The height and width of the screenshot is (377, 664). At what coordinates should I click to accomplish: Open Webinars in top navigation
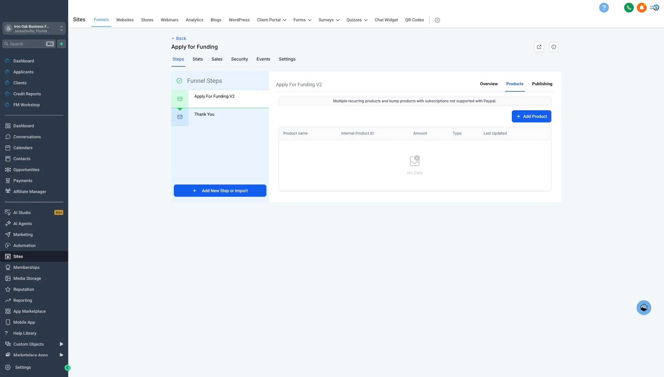169,20
